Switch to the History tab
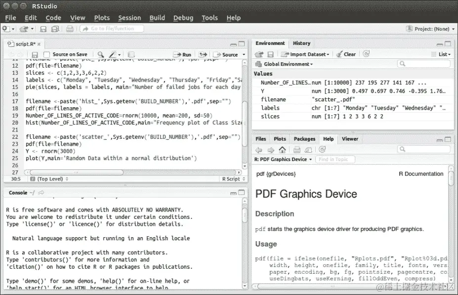The image size is (458, 295). pyautogui.click(x=301, y=43)
